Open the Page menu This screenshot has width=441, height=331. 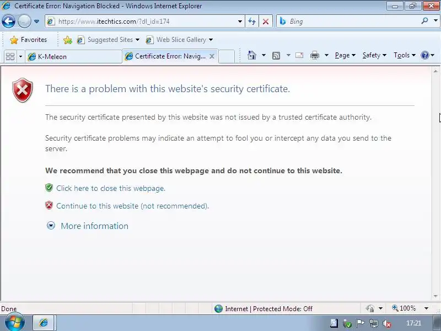pyautogui.click(x=345, y=55)
